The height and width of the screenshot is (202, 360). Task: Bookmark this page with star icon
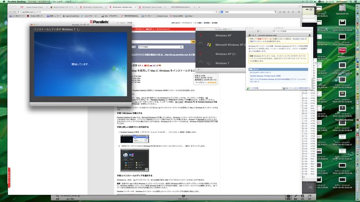(280, 12)
